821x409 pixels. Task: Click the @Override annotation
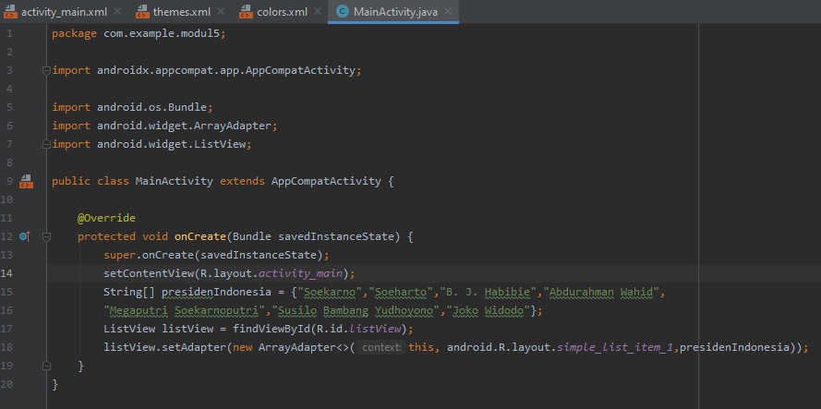click(x=107, y=218)
